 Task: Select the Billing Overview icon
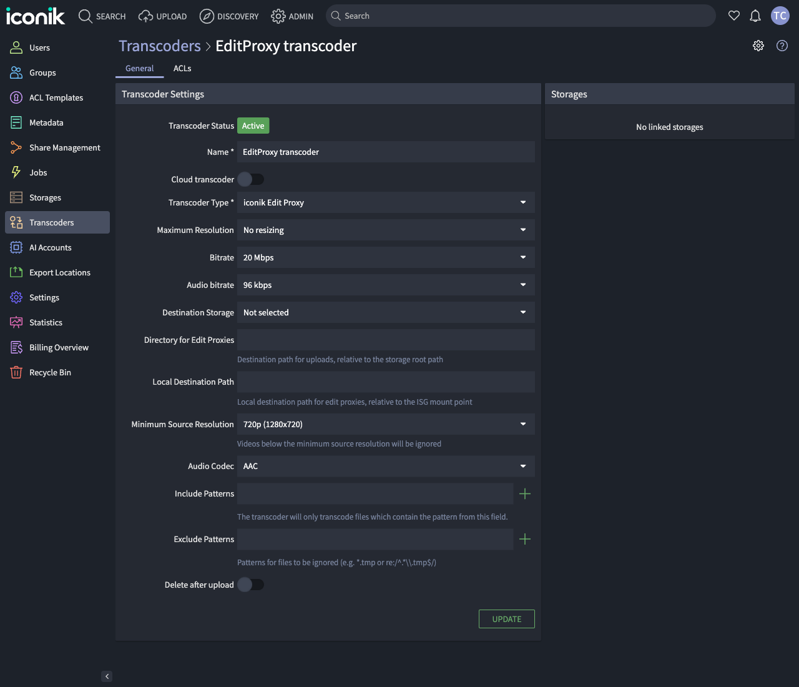coord(16,347)
